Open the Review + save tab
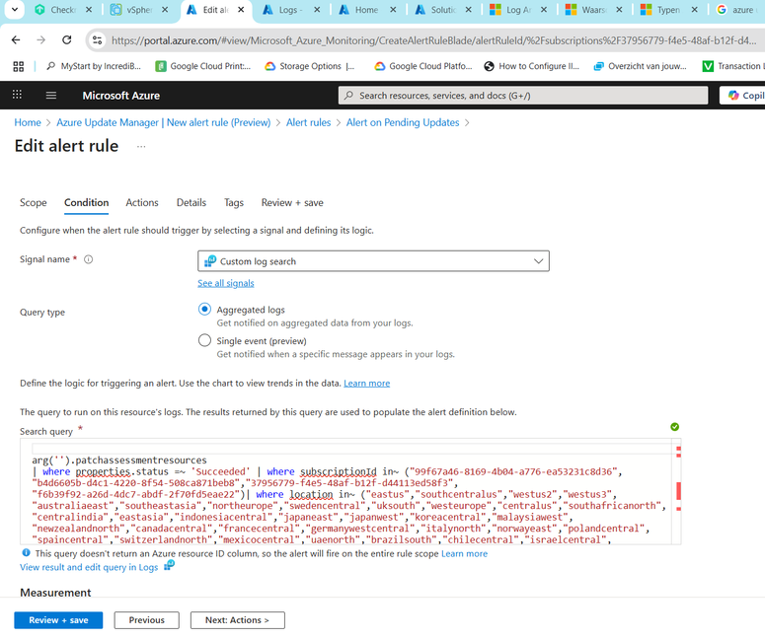Screen dimensions: 765x640 coord(292,203)
